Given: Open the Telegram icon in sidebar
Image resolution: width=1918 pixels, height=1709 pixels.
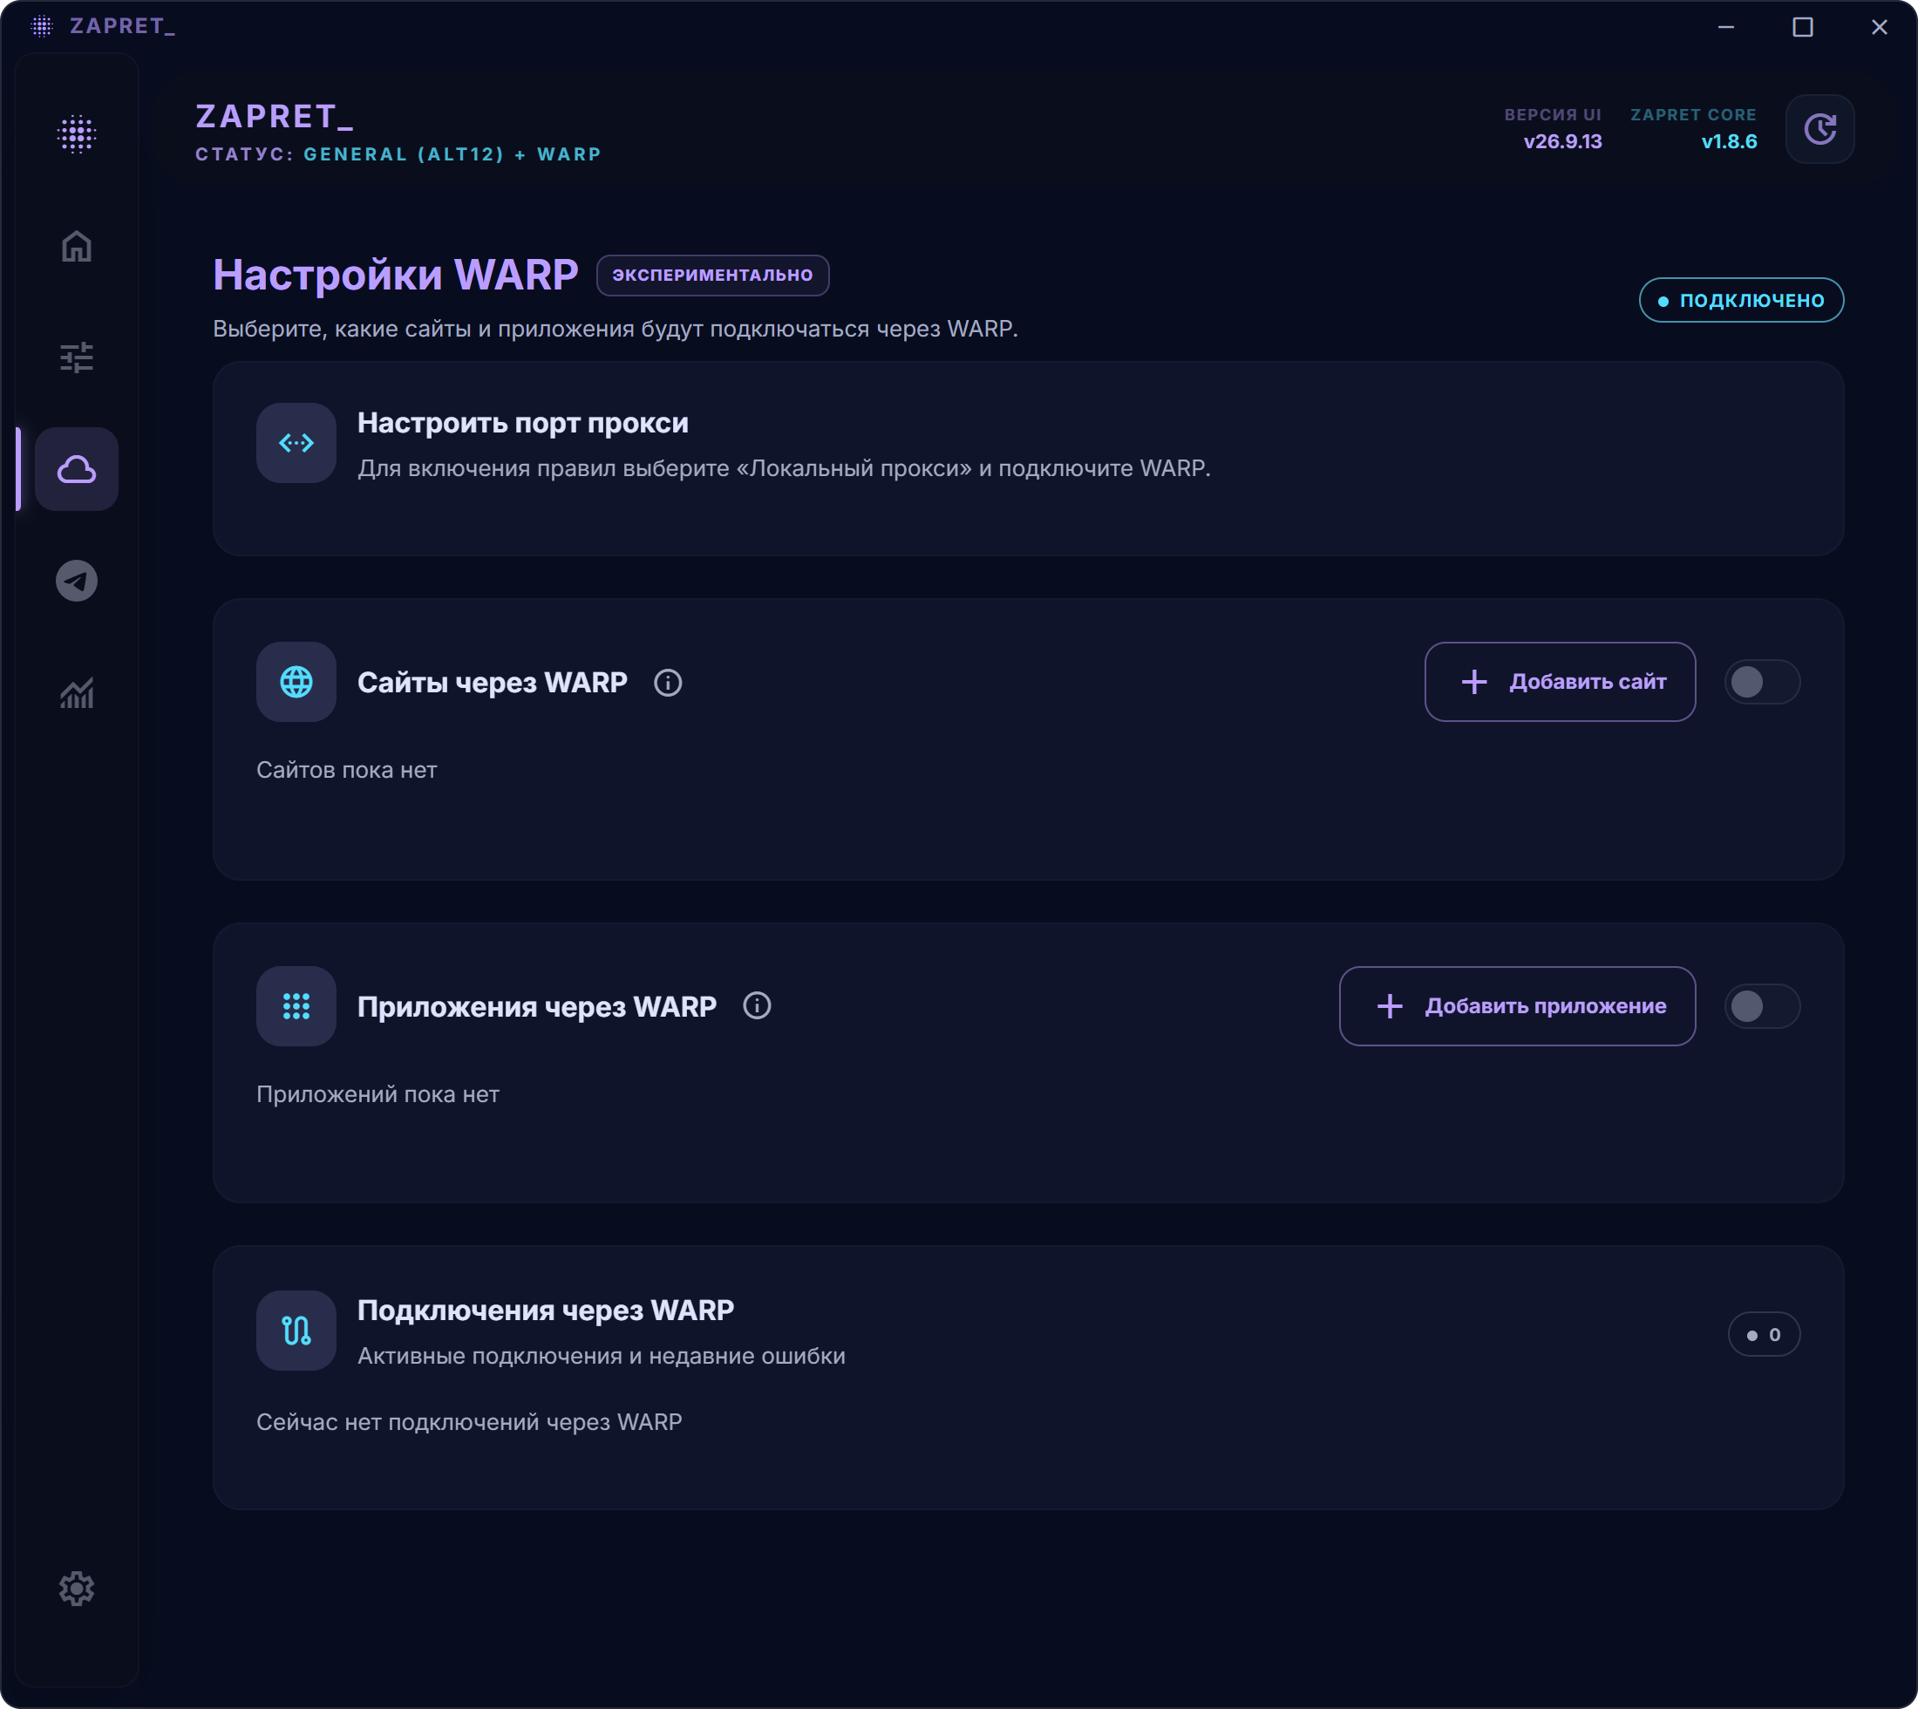Looking at the screenshot, I should 76,581.
